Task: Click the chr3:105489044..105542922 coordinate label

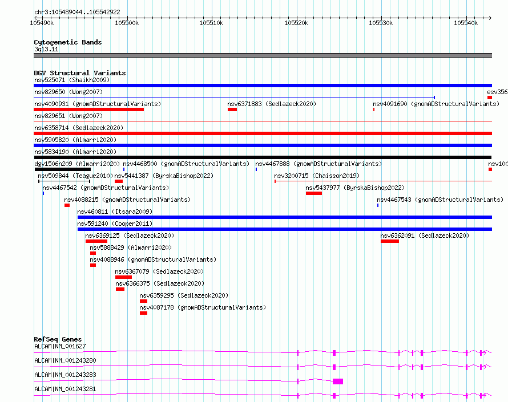Action: (x=77, y=12)
